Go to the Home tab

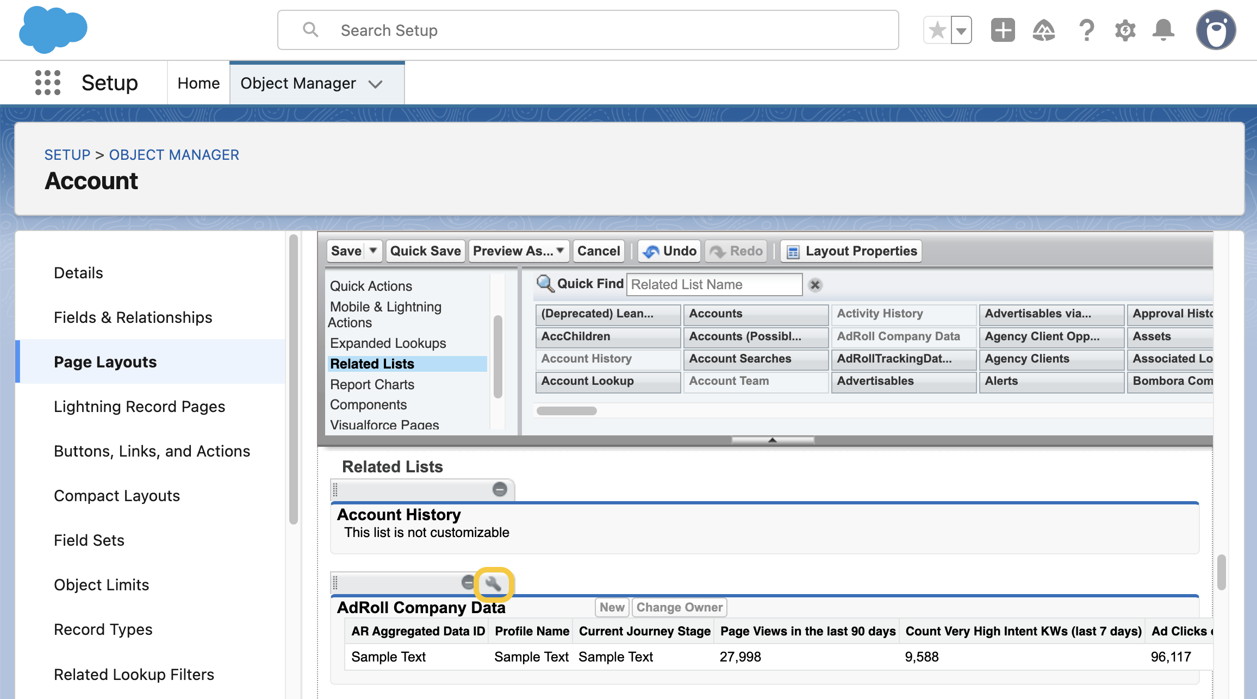click(x=198, y=83)
